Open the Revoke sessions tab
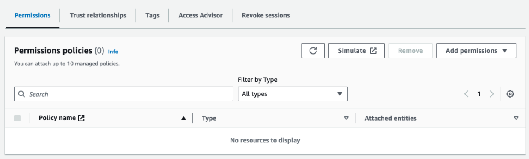The width and height of the screenshot is (529, 159). (266, 15)
